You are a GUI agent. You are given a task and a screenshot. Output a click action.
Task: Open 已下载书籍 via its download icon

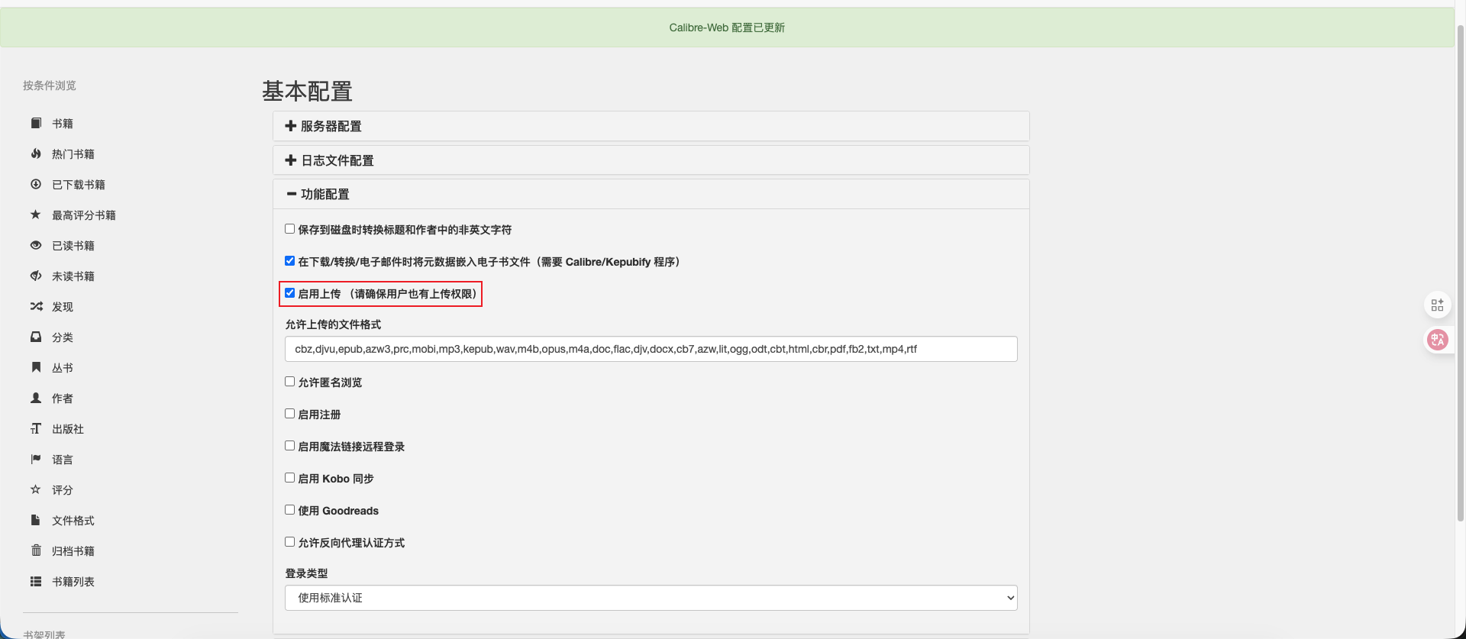tap(36, 184)
